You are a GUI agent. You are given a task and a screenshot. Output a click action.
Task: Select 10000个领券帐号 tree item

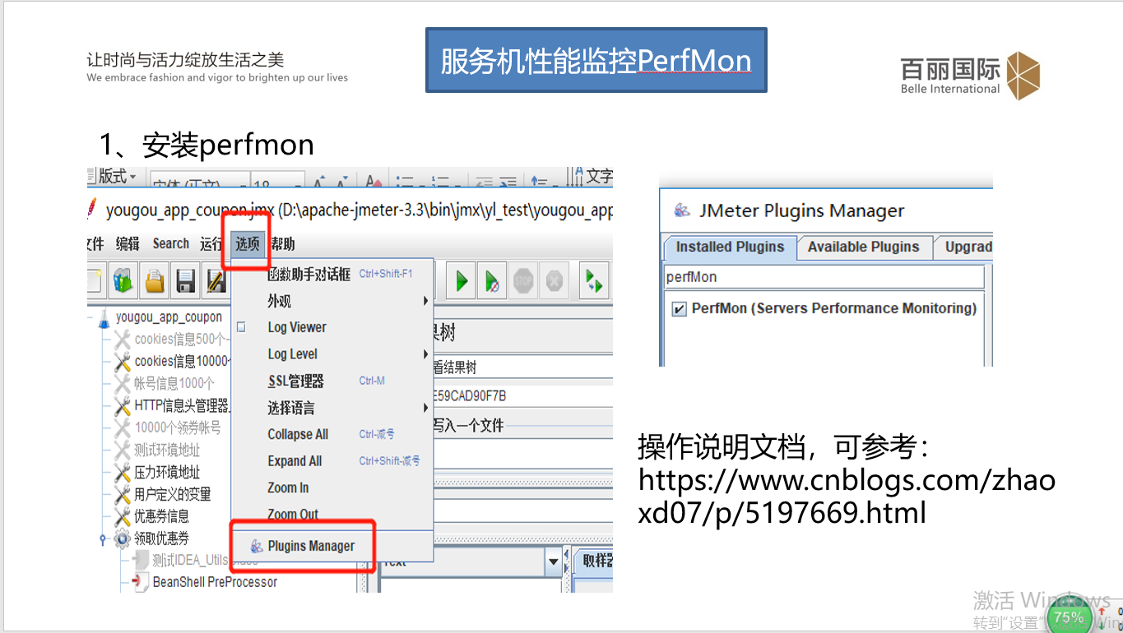point(178,427)
